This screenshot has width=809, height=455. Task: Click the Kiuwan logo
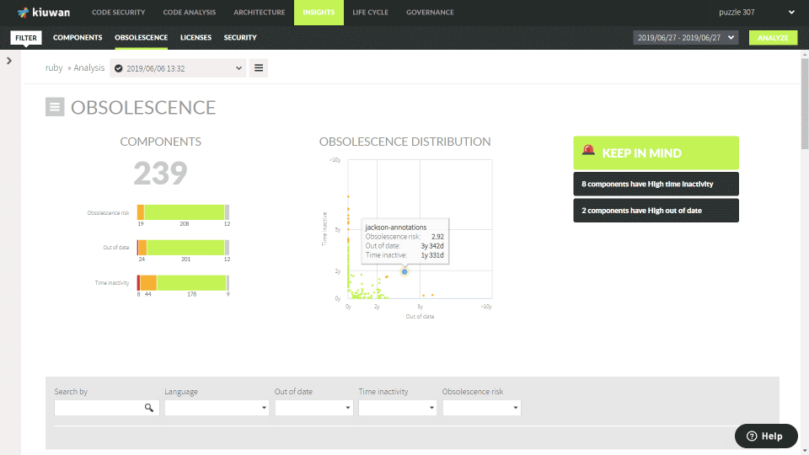point(43,13)
